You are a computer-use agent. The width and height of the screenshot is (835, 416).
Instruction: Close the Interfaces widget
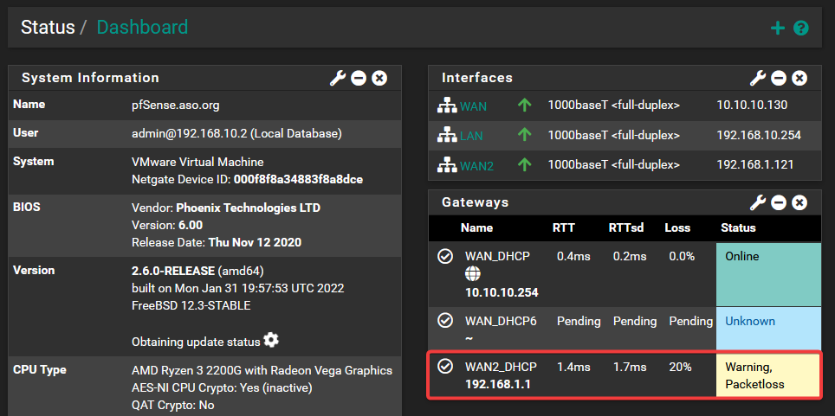(x=799, y=78)
